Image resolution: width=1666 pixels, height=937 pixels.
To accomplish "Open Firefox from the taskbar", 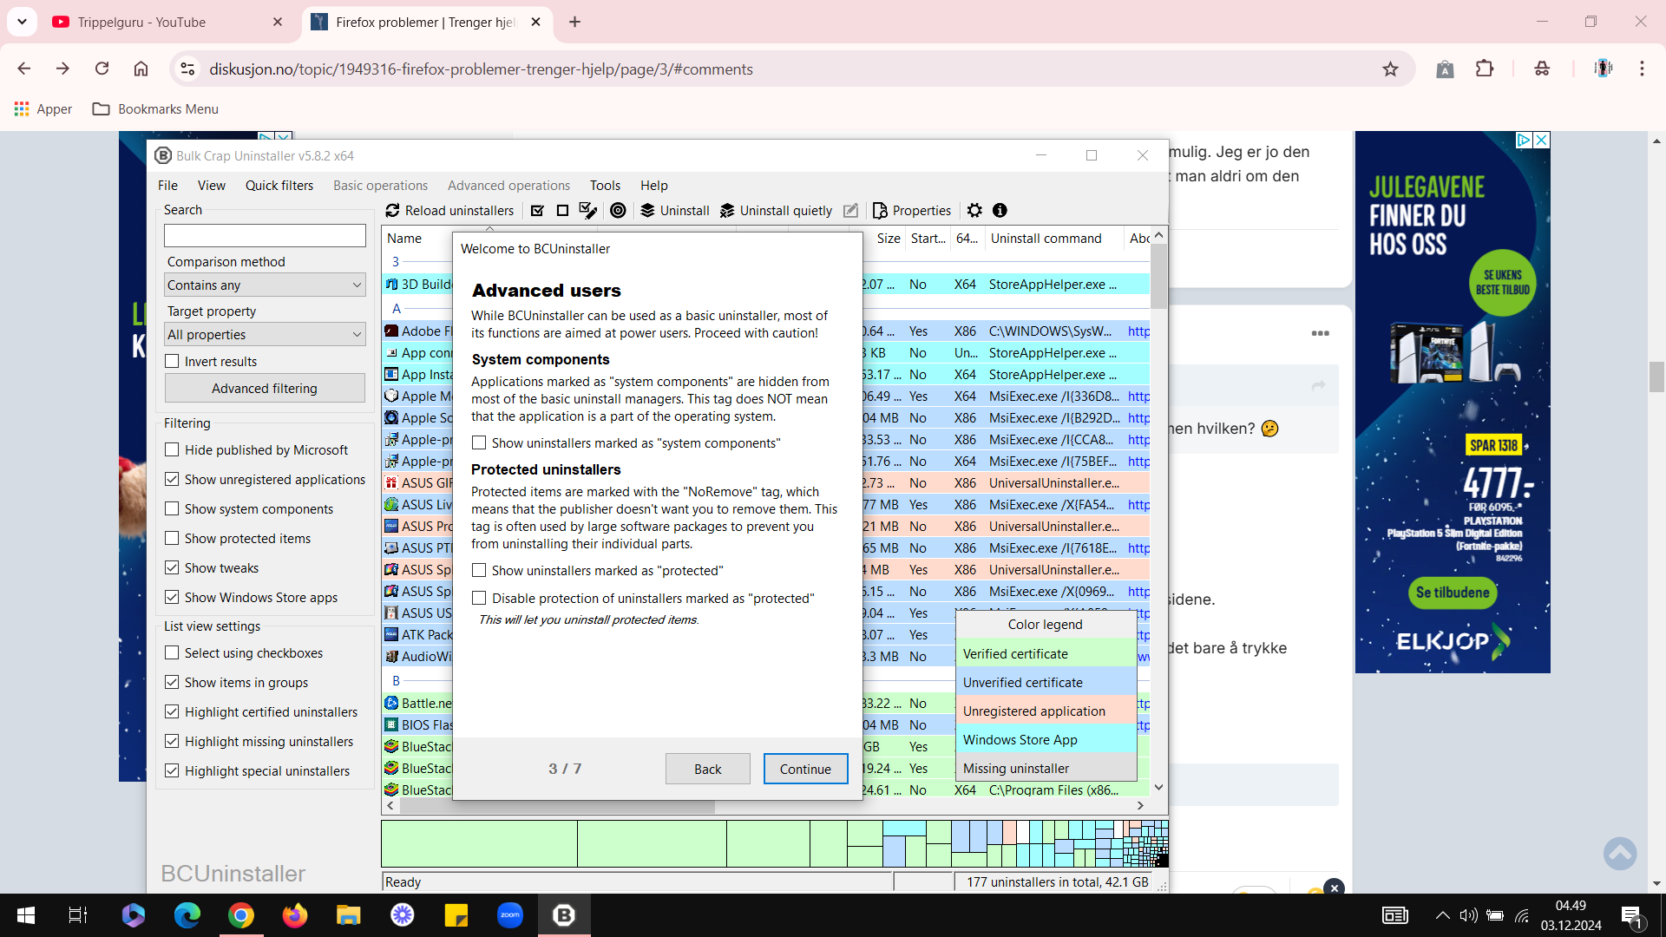I will pos(295,915).
